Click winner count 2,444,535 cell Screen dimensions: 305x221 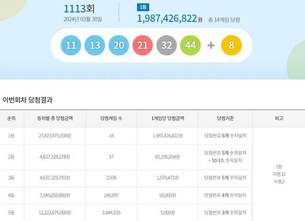coord(111,212)
